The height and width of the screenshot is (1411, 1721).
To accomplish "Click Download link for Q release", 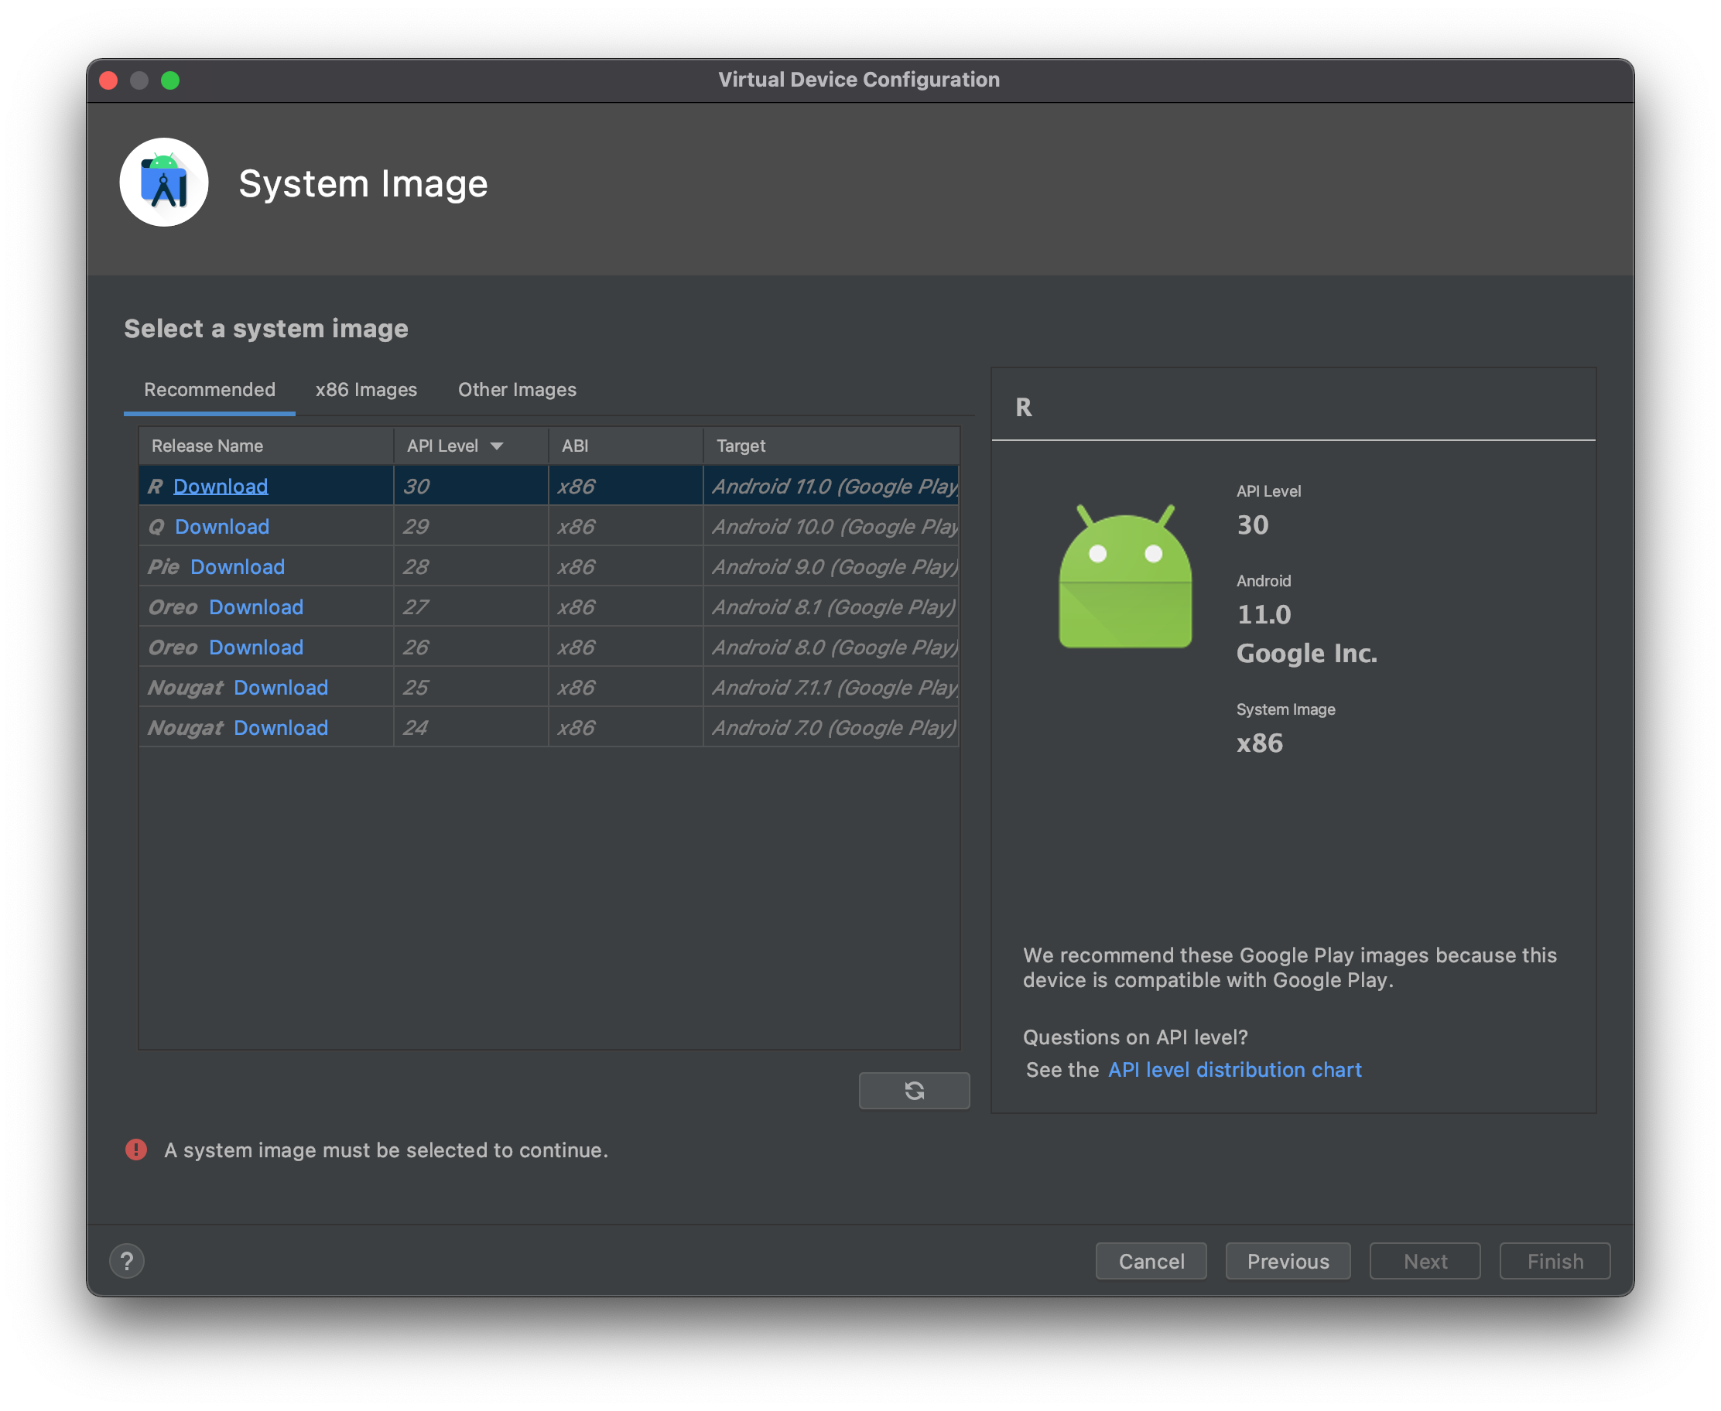I will pos(222,527).
